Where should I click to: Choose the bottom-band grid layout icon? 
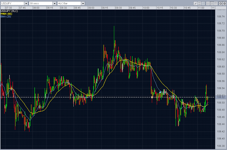(x=208, y=4)
